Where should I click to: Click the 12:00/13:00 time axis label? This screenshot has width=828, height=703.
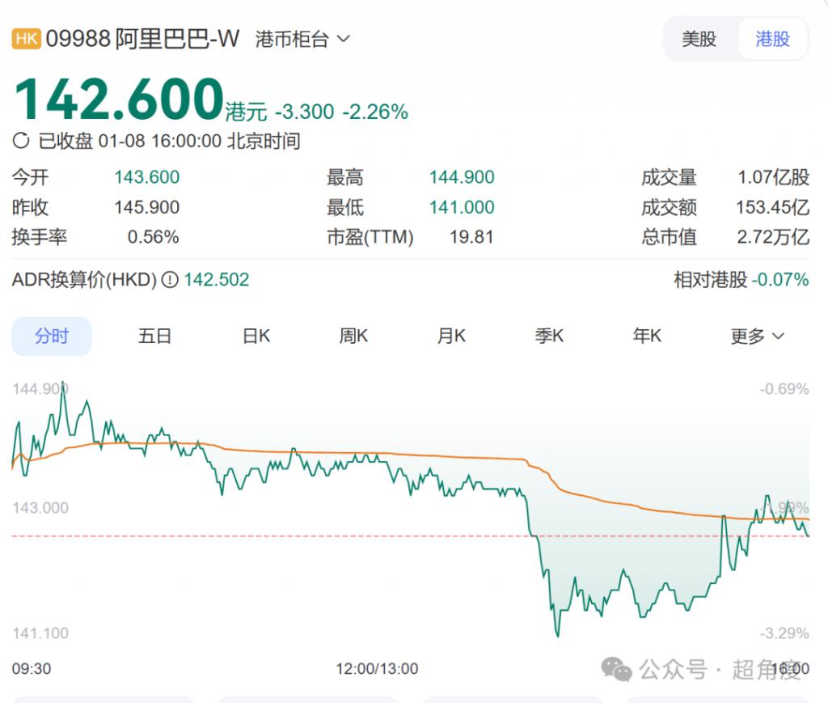point(377,669)
